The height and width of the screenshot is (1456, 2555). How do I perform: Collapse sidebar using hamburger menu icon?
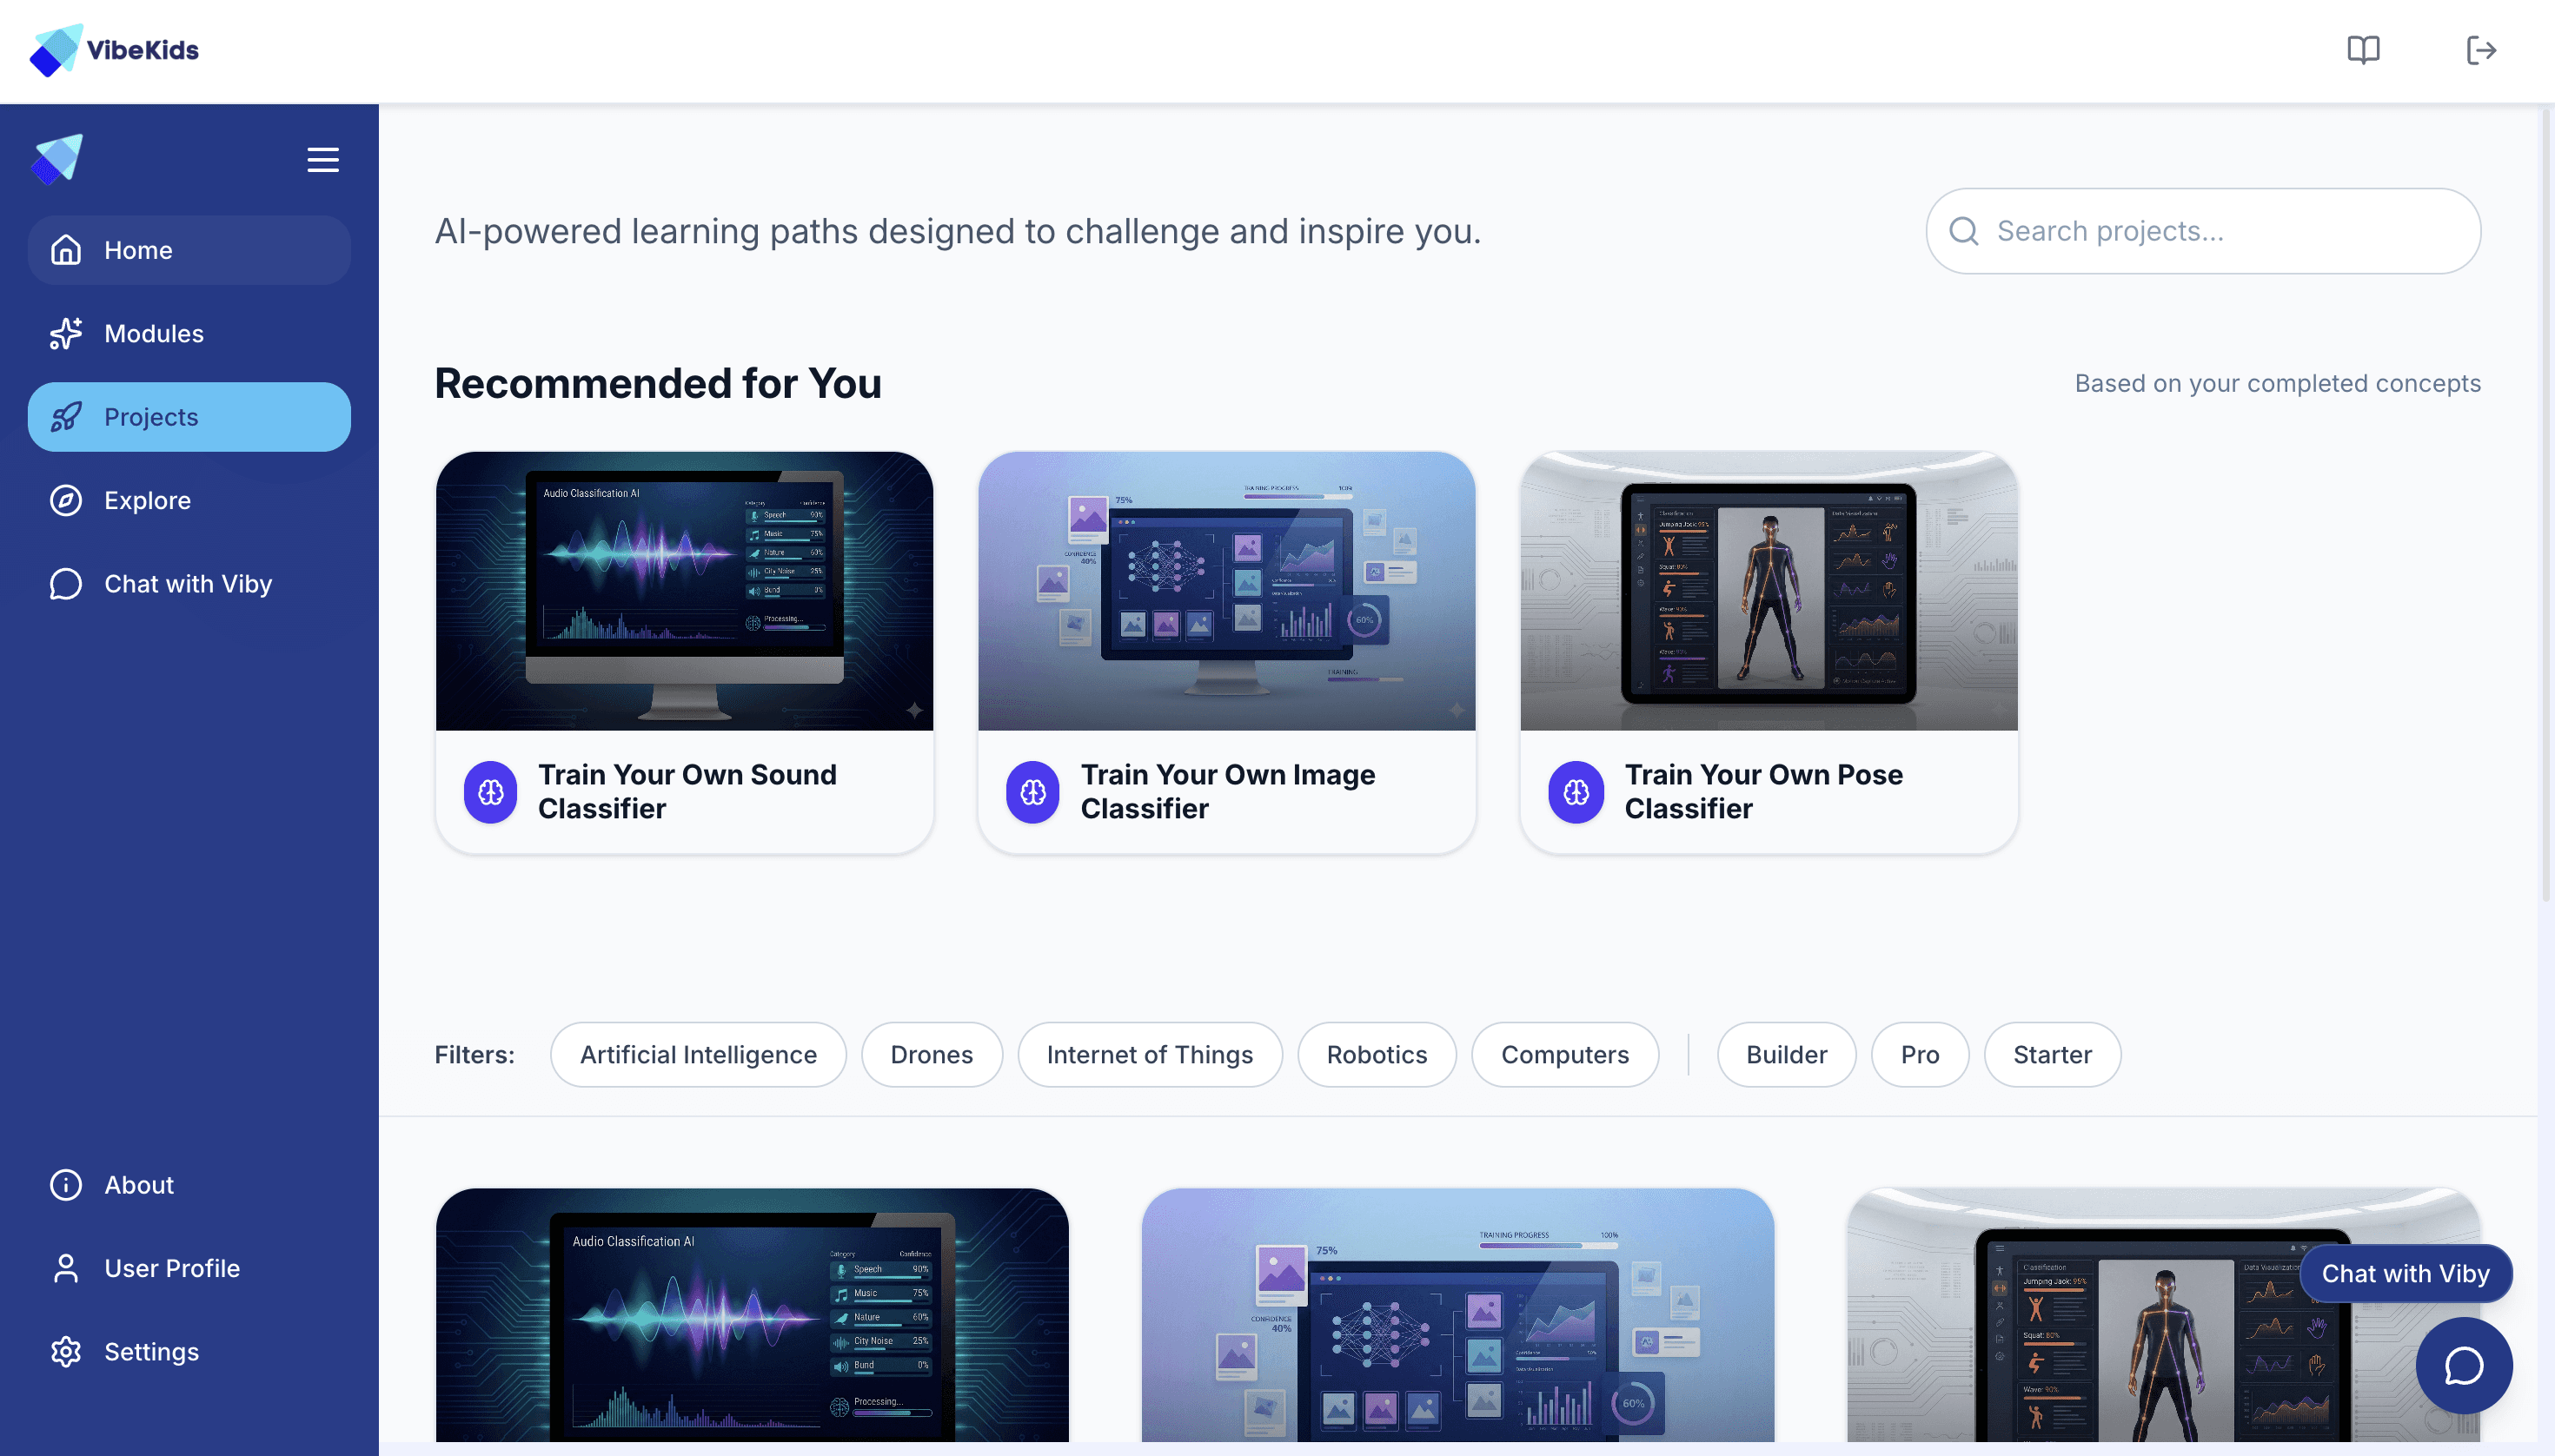322,160
